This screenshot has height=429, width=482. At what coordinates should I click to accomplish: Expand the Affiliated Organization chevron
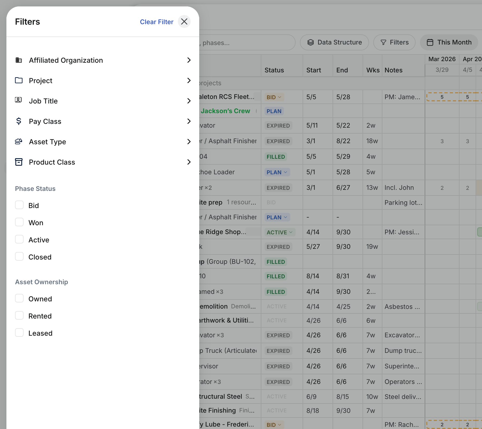click(189, 60)
